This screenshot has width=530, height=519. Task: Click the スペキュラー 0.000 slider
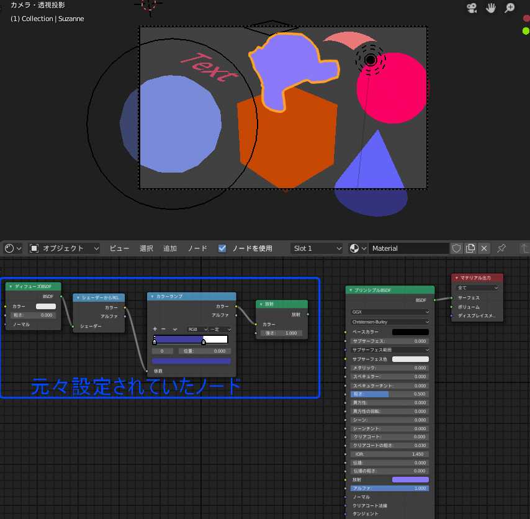(x=390, y=377)
